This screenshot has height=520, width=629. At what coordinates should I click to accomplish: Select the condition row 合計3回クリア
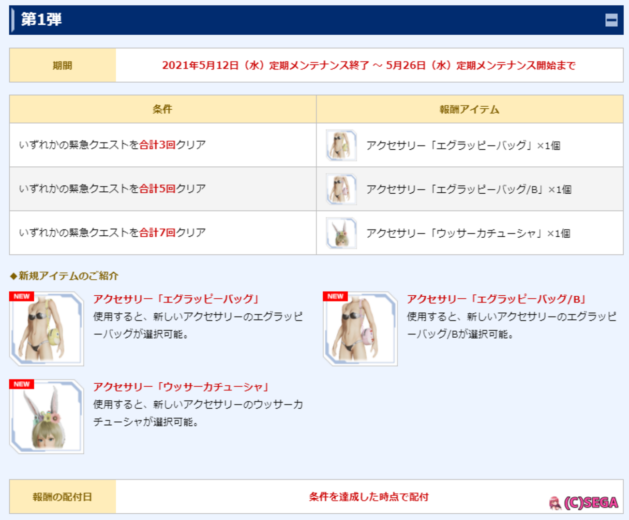pyautogui.click(x=163, y=145)
